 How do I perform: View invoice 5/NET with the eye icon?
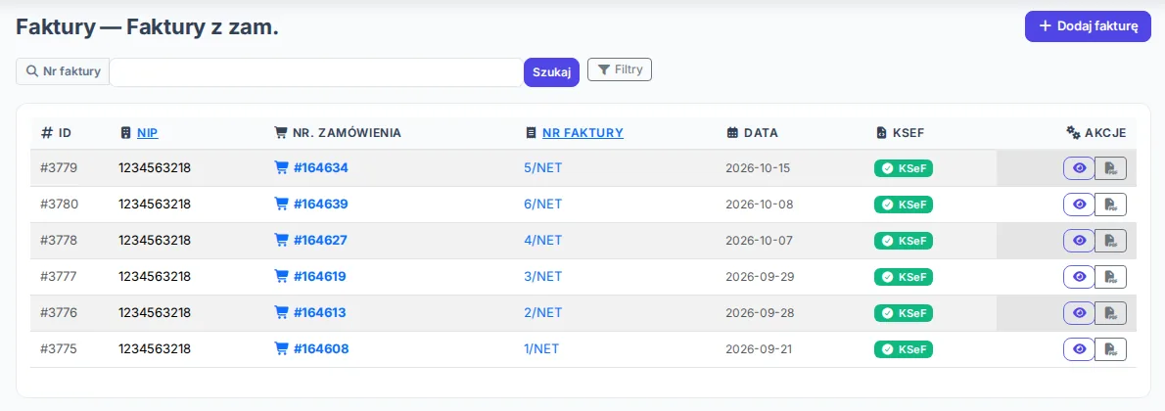(1079, 168)
